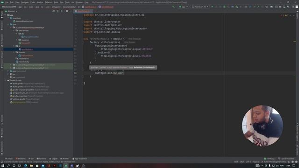Open Project panel gear options
Screen dimensions: 299x168
click(67, 11)
